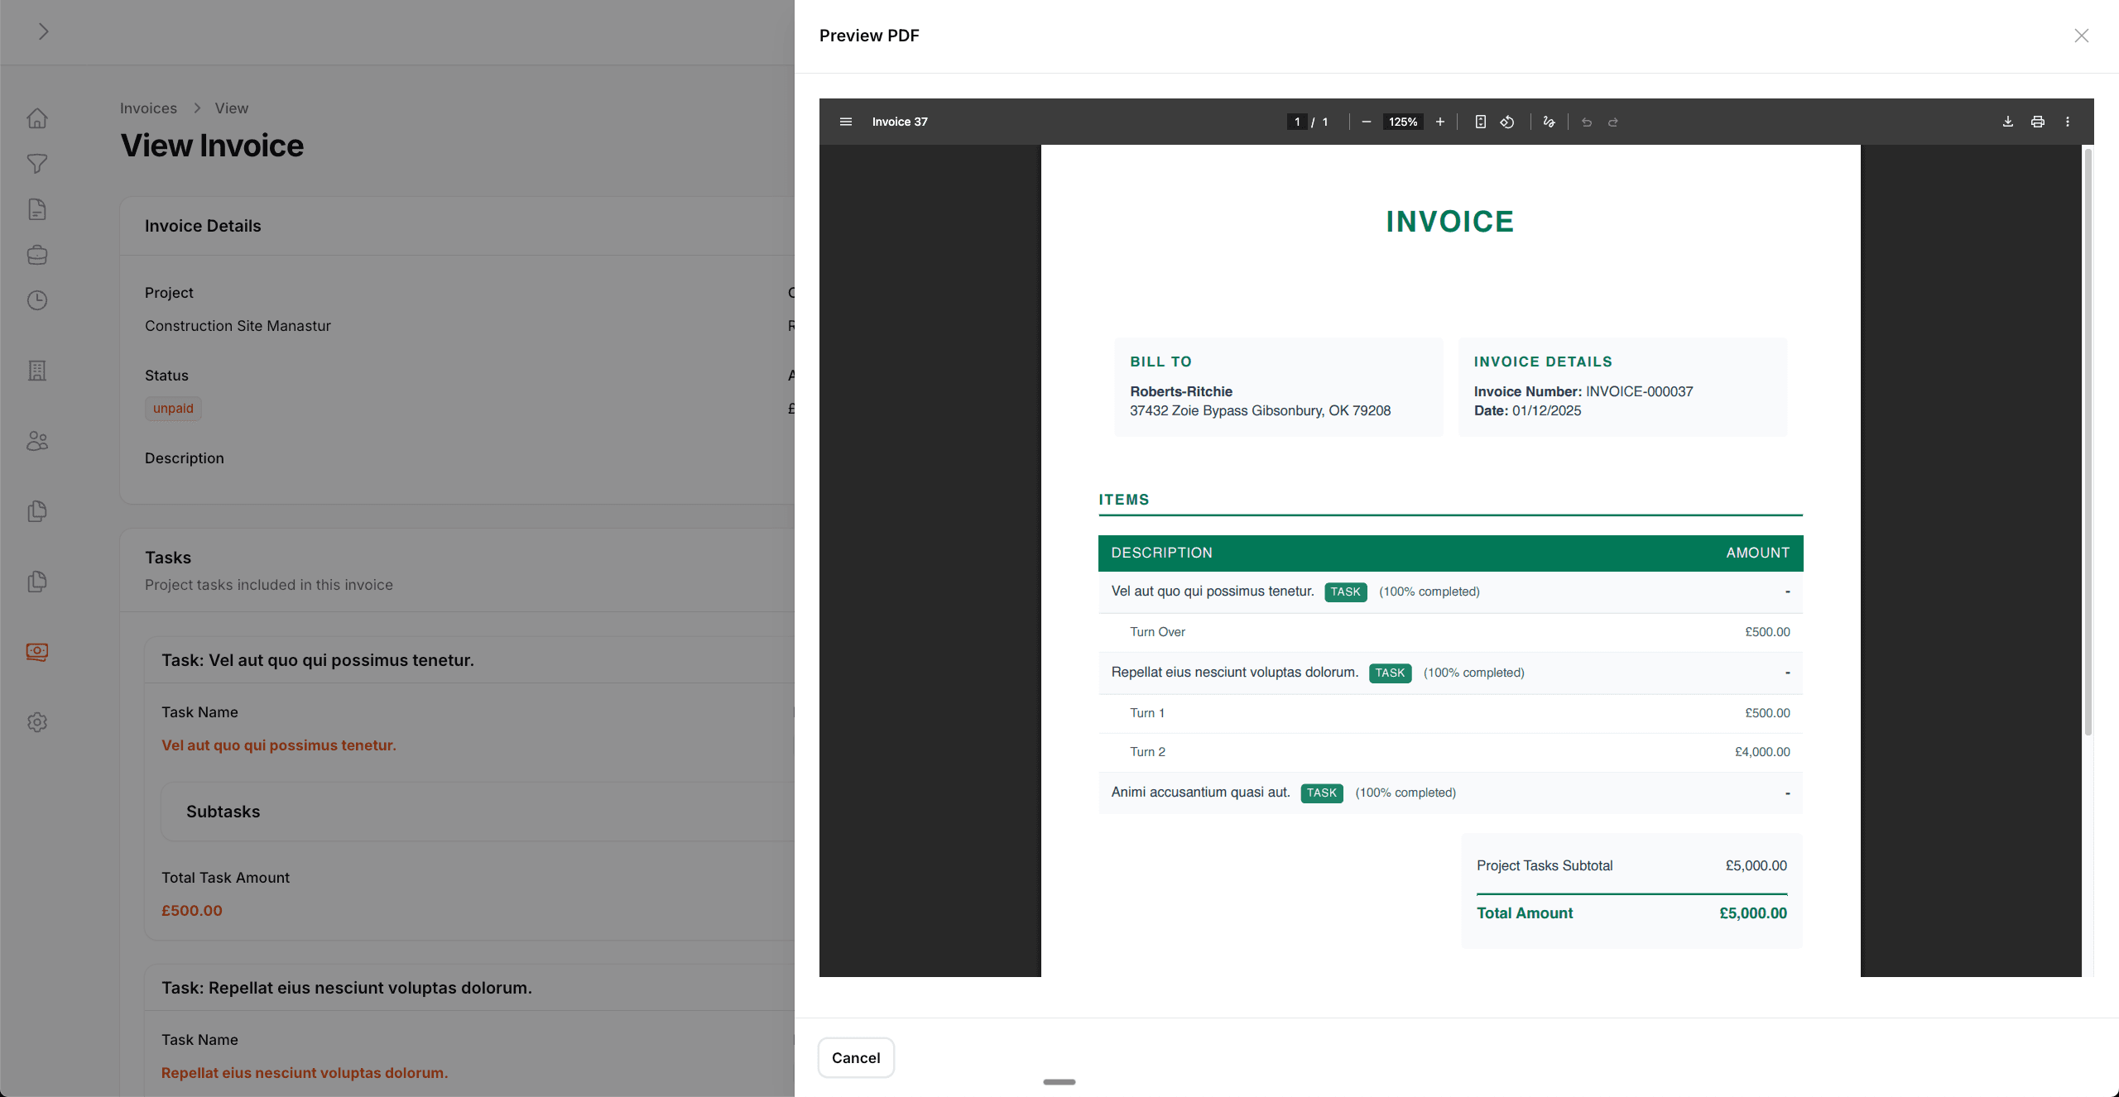Open PDF viewer more actions menu
Screen dimensions: 2119x1097
point(2067,122)
